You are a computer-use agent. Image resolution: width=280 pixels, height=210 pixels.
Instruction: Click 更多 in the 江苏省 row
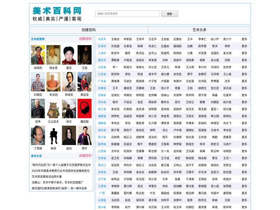pos(244,74)
